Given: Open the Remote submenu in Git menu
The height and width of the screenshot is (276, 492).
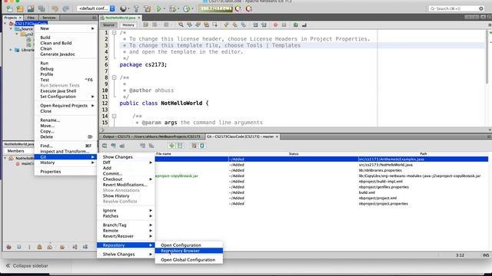Looking at the screenshot, I should 126,230.
